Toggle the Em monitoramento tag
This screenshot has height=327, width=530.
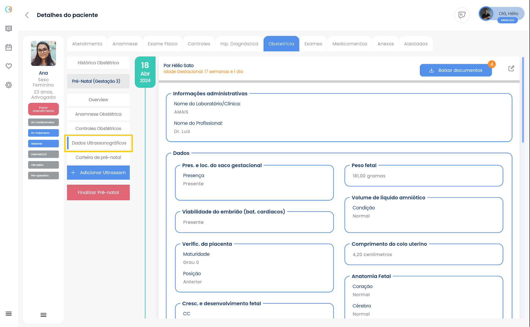point(43,122)
